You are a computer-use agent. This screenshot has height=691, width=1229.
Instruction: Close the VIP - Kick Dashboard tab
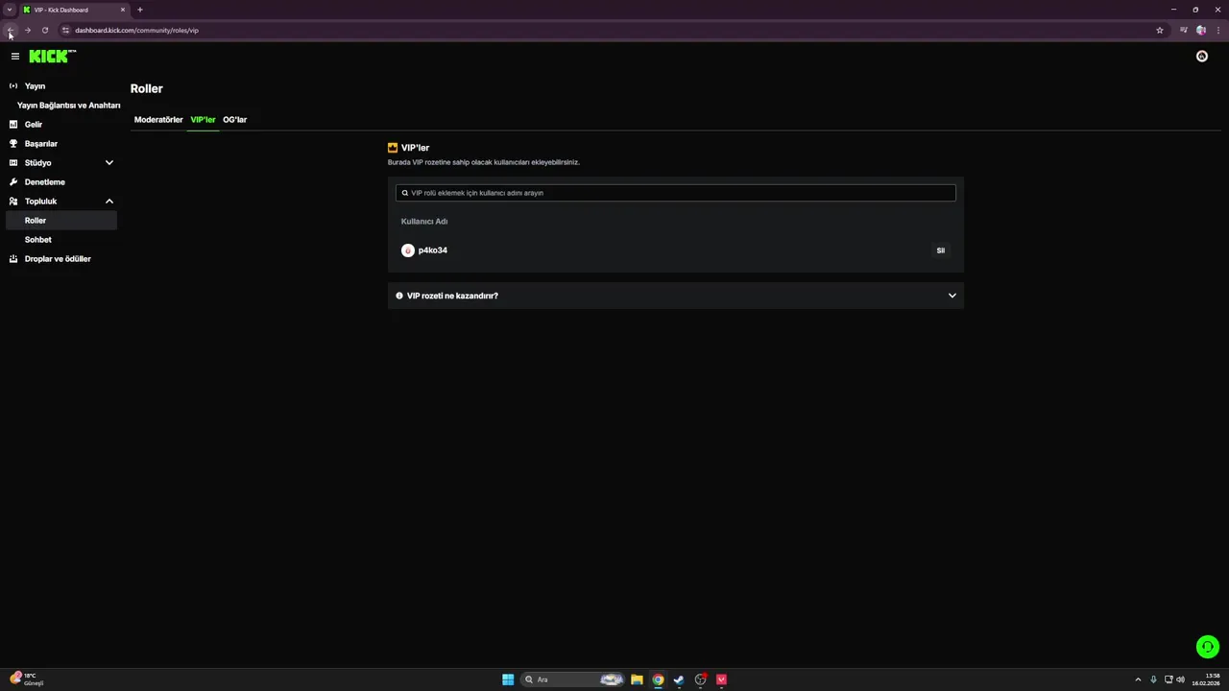click(123, 10)
